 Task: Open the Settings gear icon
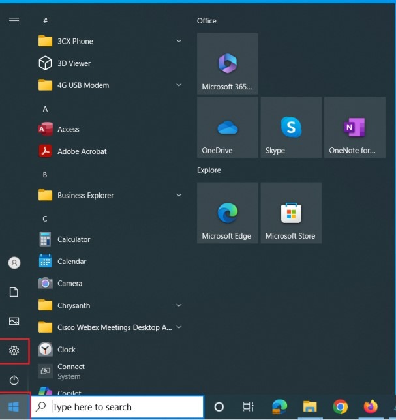click(14, 351)
